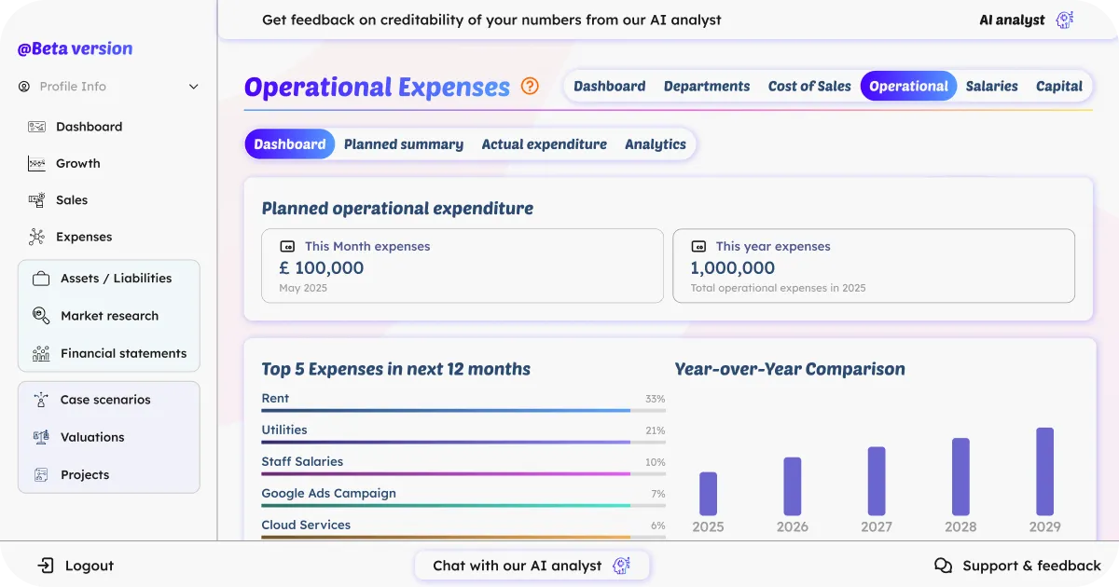Screen dimensions: 1119x587
Task: Click the Cloud Services expense label
Action: (306, 526)
